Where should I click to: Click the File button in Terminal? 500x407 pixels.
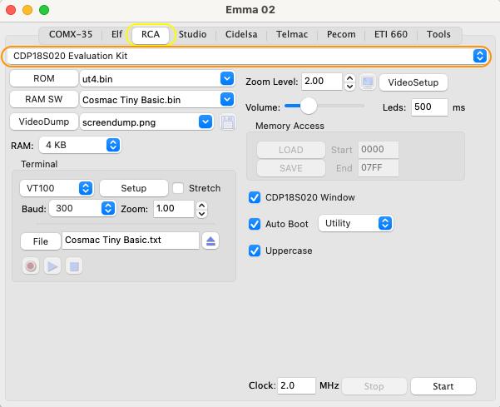click(41, 241)
